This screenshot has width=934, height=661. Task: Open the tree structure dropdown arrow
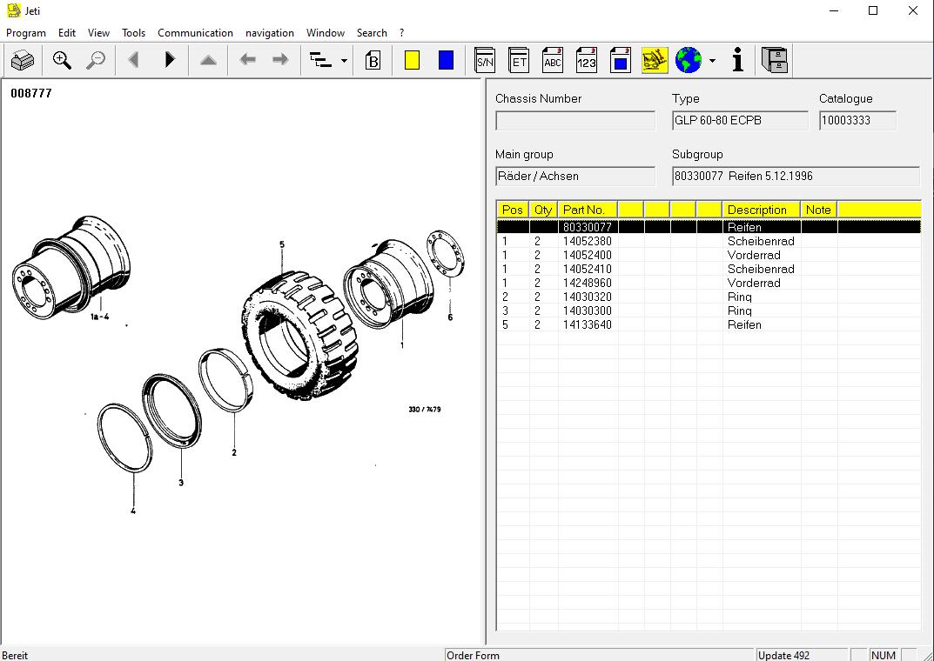pos(344,61)
